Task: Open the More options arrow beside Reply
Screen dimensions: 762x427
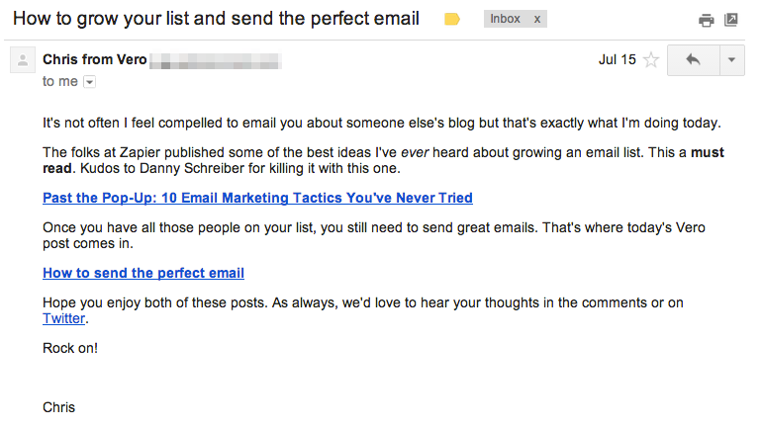Action: click(731, 60)
